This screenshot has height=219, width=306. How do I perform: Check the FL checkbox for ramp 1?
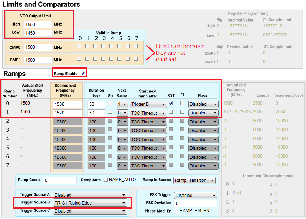tap(181, 113)
